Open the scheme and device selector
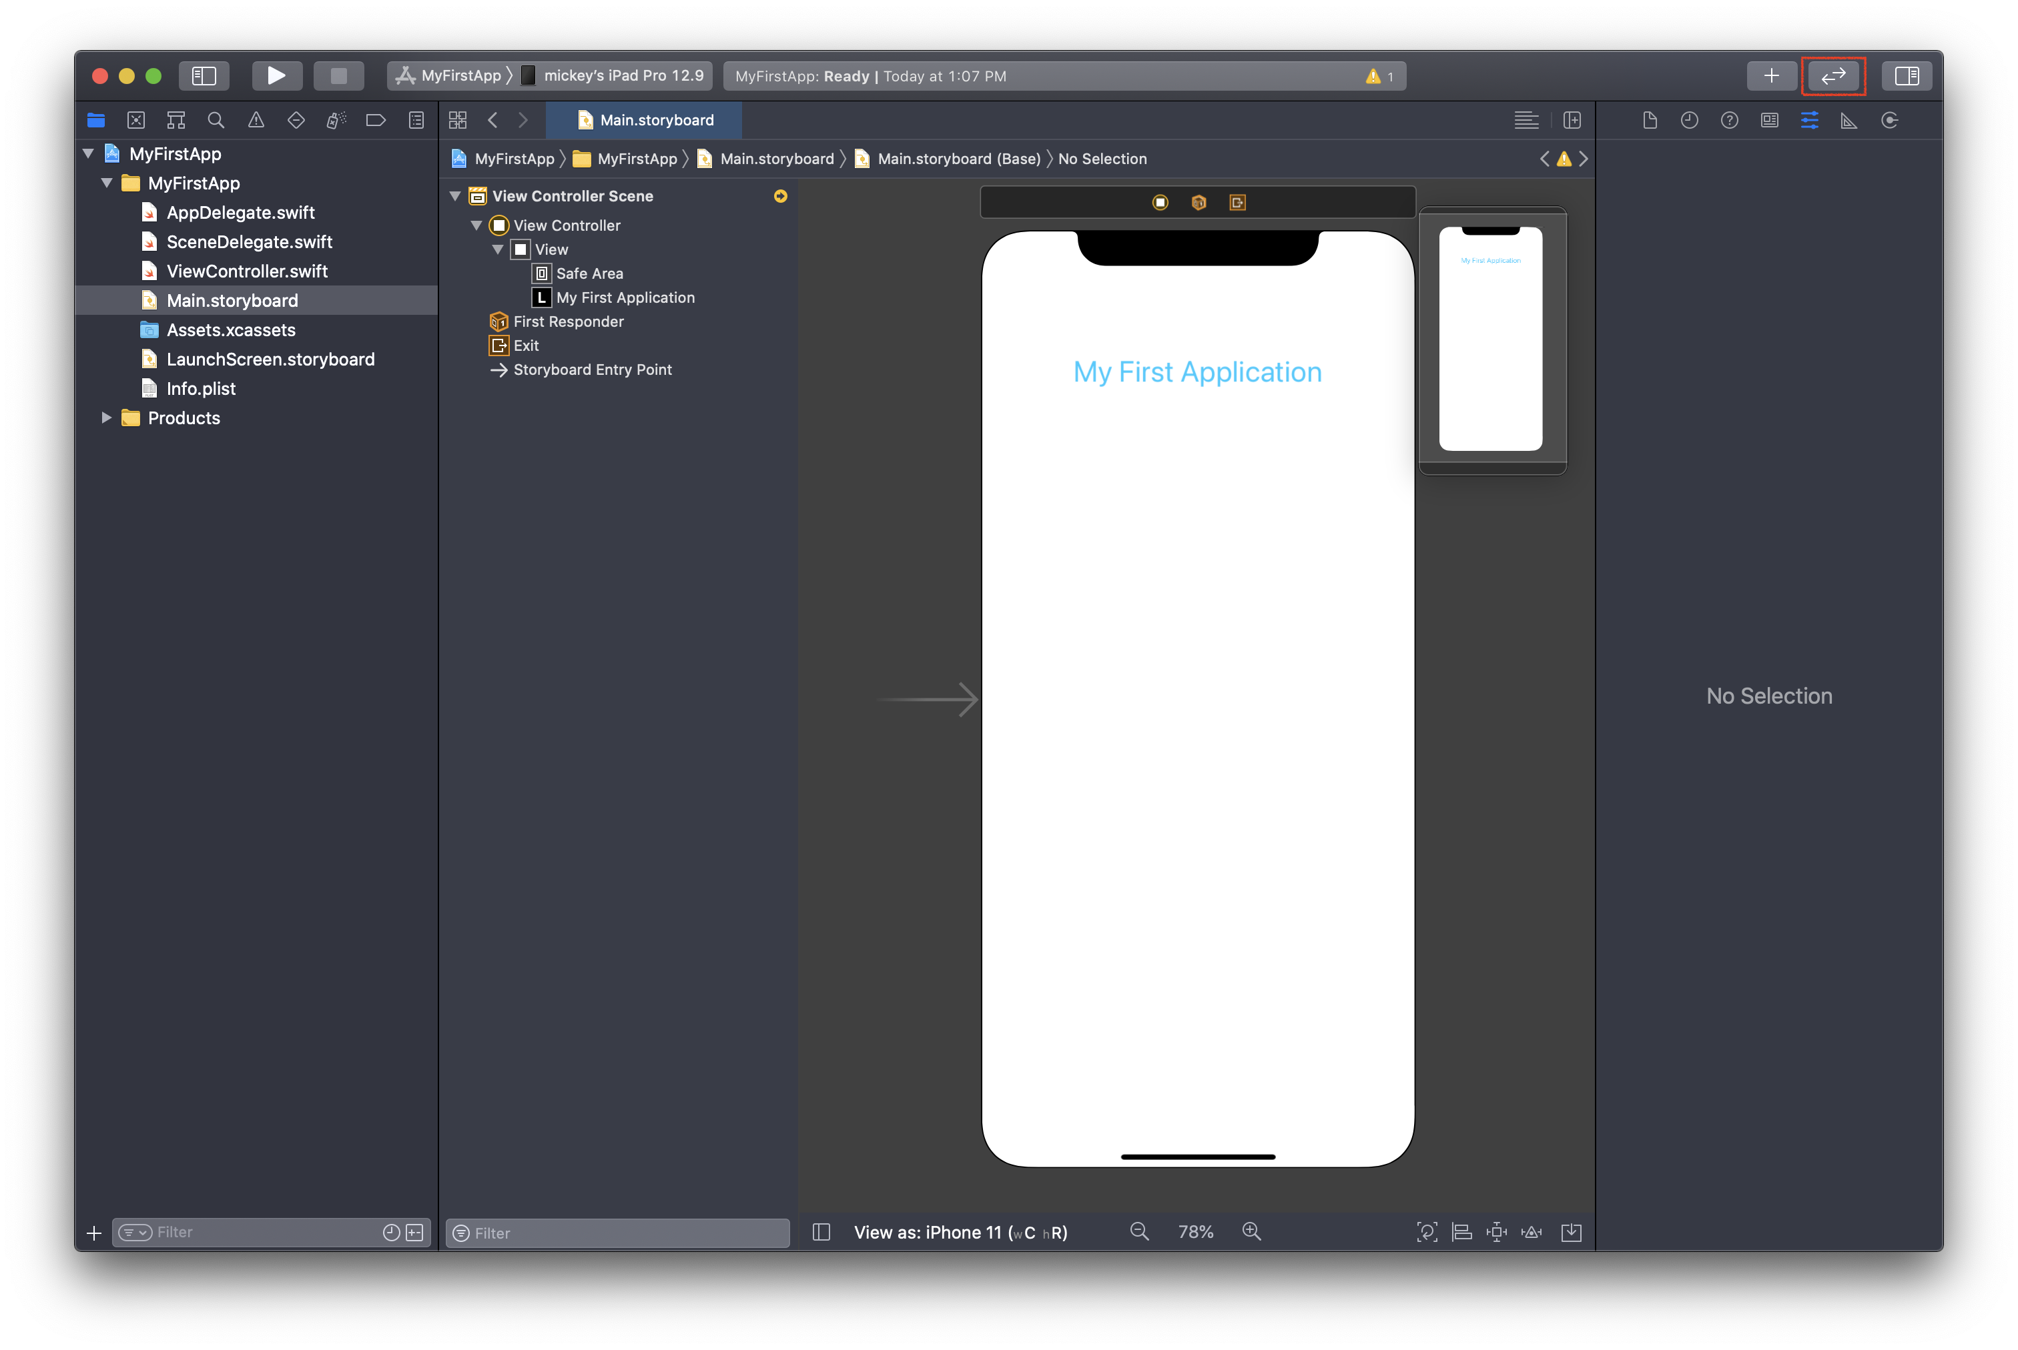 [x=549, y=76]
